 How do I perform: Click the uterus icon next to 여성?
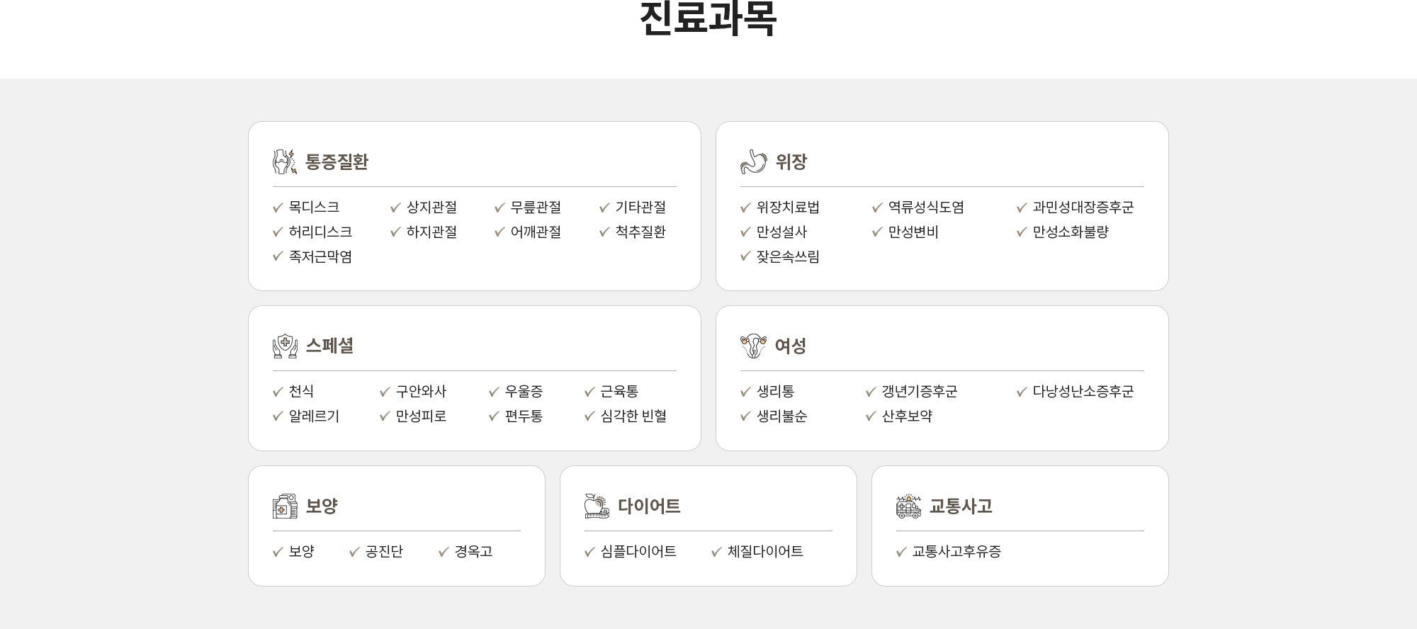[x=753, y=346]
